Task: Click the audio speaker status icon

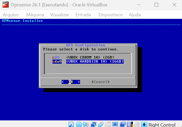Action: pos(86,124)
